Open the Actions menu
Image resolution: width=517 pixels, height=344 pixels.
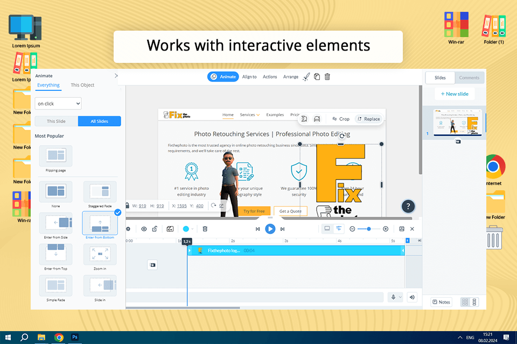point(270,77)
